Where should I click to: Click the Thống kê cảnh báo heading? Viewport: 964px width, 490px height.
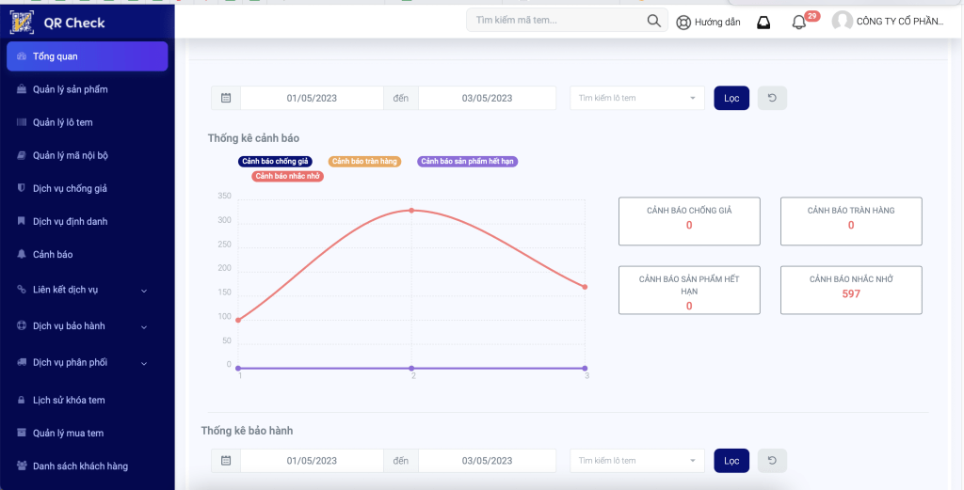click(253, 138)
